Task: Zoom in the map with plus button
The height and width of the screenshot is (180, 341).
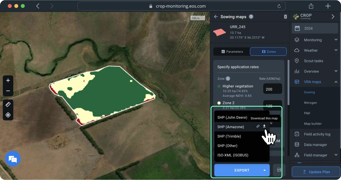Action: [x=8, y=80]
